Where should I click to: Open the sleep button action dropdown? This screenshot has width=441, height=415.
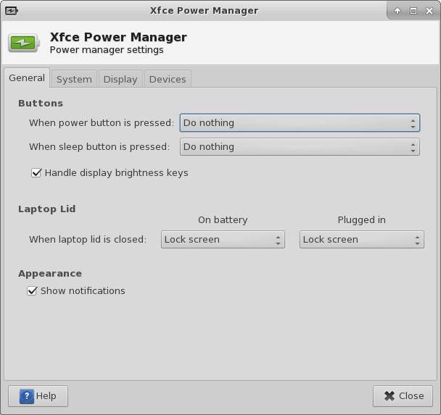(x=299, y=147)
